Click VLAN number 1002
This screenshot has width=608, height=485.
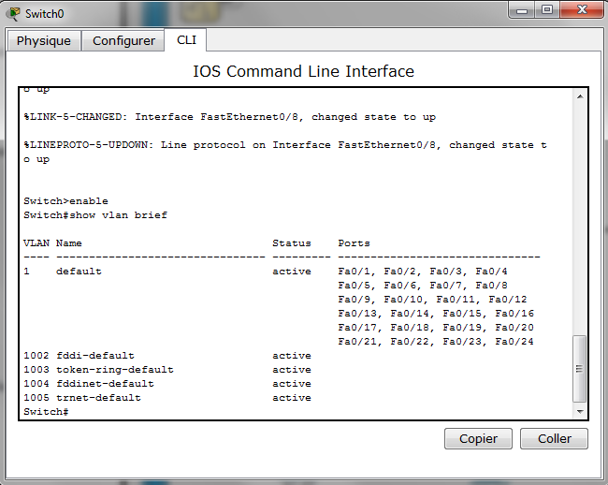pos(36,356)
